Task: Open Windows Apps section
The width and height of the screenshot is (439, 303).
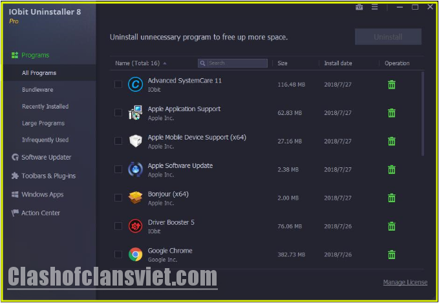Action: [42, 194]
